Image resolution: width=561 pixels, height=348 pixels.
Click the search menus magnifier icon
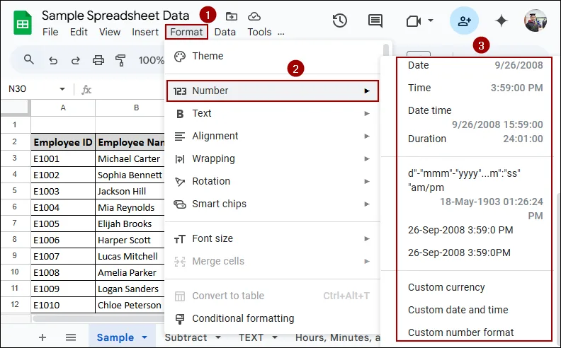point(29,59)
